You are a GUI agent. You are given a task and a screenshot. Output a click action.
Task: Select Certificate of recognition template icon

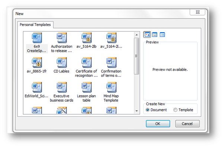click(x=87, y=62)
